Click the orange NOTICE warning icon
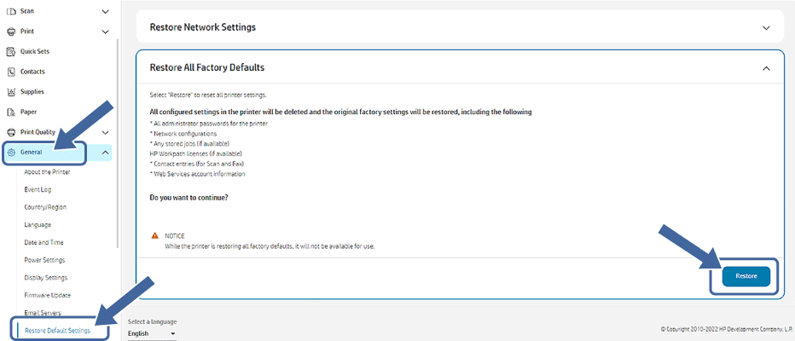This screenshot has width=795, height=341. point(154,235)
